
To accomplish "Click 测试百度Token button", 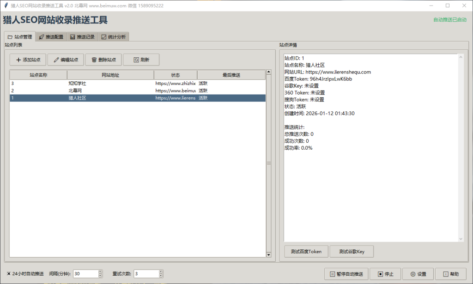I will click(x=306, y=252).
